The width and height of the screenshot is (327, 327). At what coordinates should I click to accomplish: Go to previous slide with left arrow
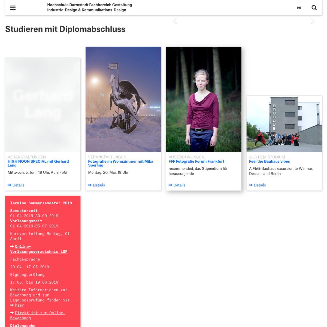coord(175,21)
